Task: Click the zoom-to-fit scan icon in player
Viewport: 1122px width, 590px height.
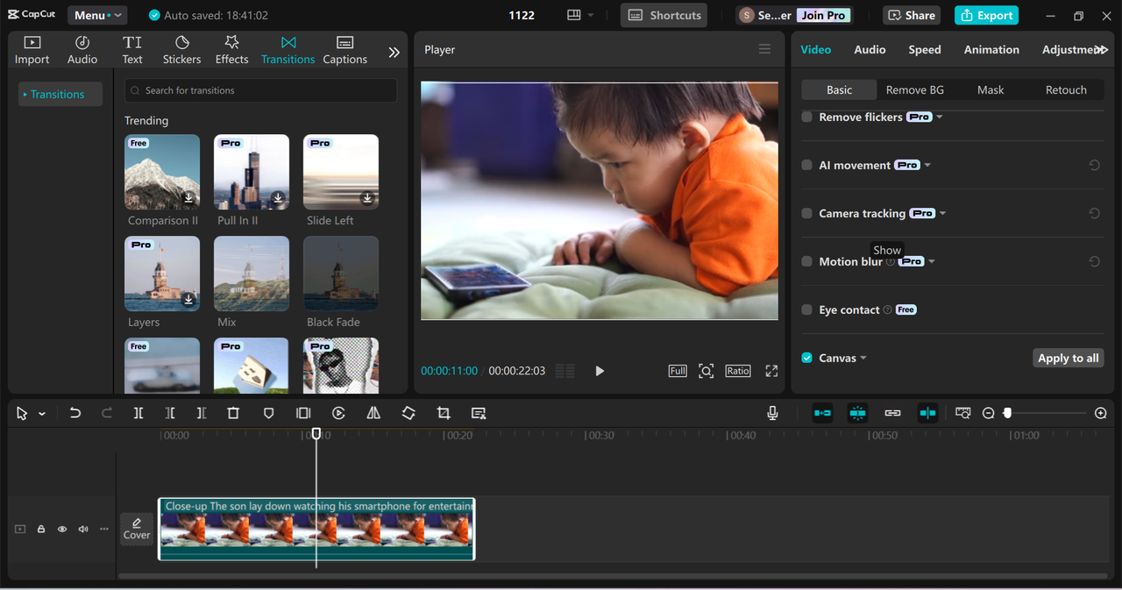Action: pyautogui.click(x=706, y=371)
